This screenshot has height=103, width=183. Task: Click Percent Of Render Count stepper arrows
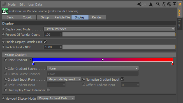(61, 35)
